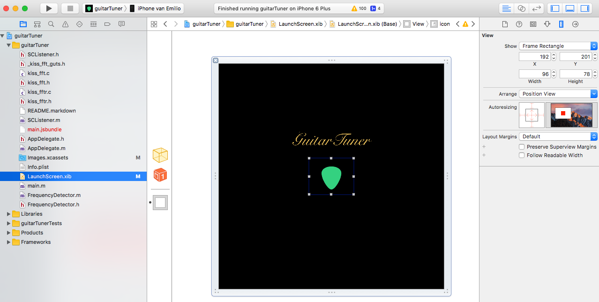Click the X position field

[x=534, y=57]
